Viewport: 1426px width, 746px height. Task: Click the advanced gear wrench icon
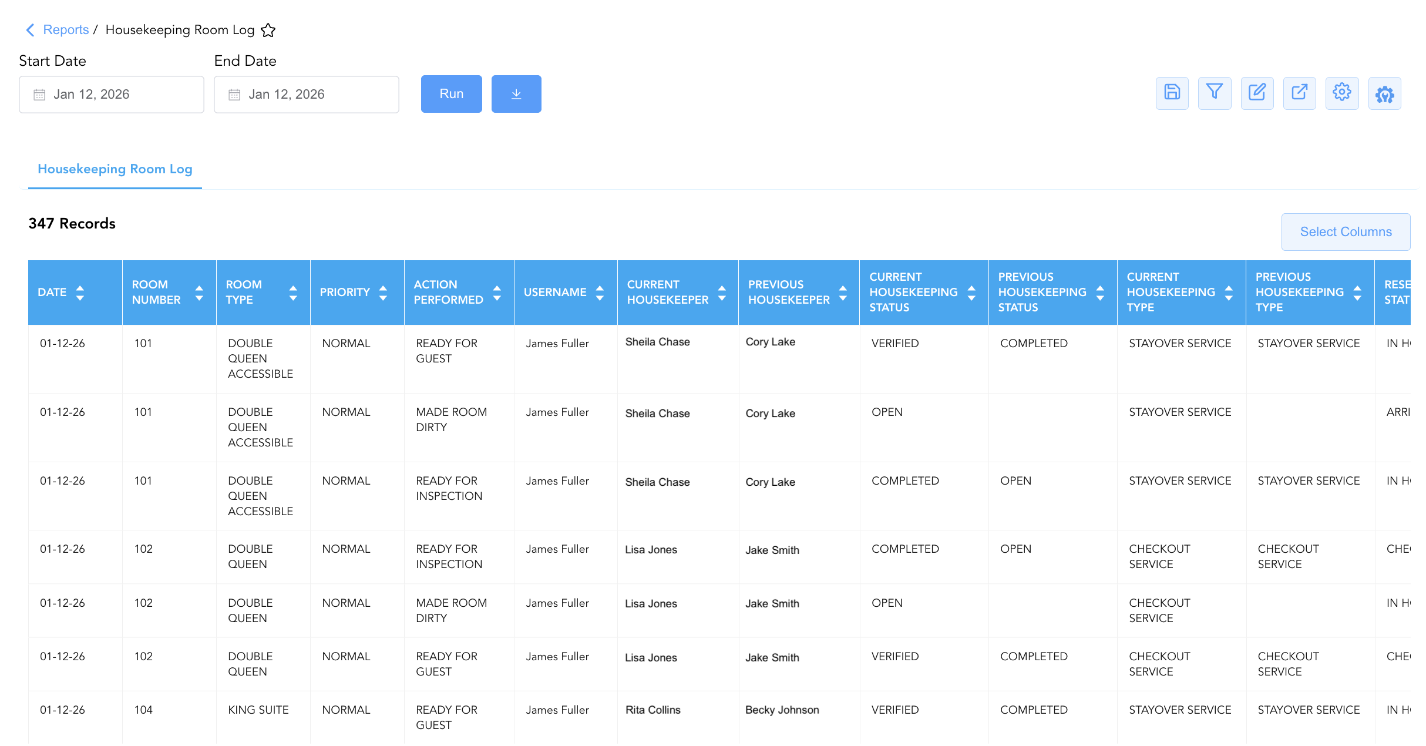[x=1384, y=93]
